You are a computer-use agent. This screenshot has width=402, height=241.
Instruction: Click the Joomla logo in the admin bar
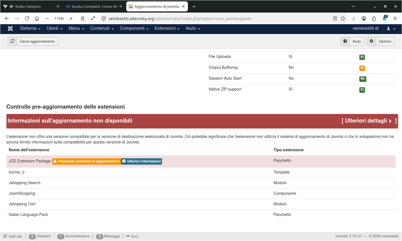pos(10,28)
